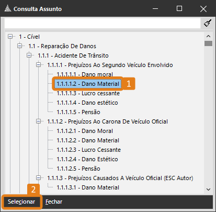Collapse the 1.1 - Reparação De Danos node
The width and height of the screenshot is (216, 212).
coord(20,46)
